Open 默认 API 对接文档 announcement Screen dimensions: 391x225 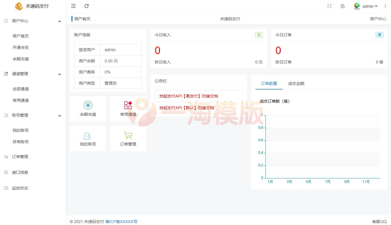(187, 108)
